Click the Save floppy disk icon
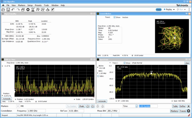Viewport: 192px width, 118px height. click(8, 10)
